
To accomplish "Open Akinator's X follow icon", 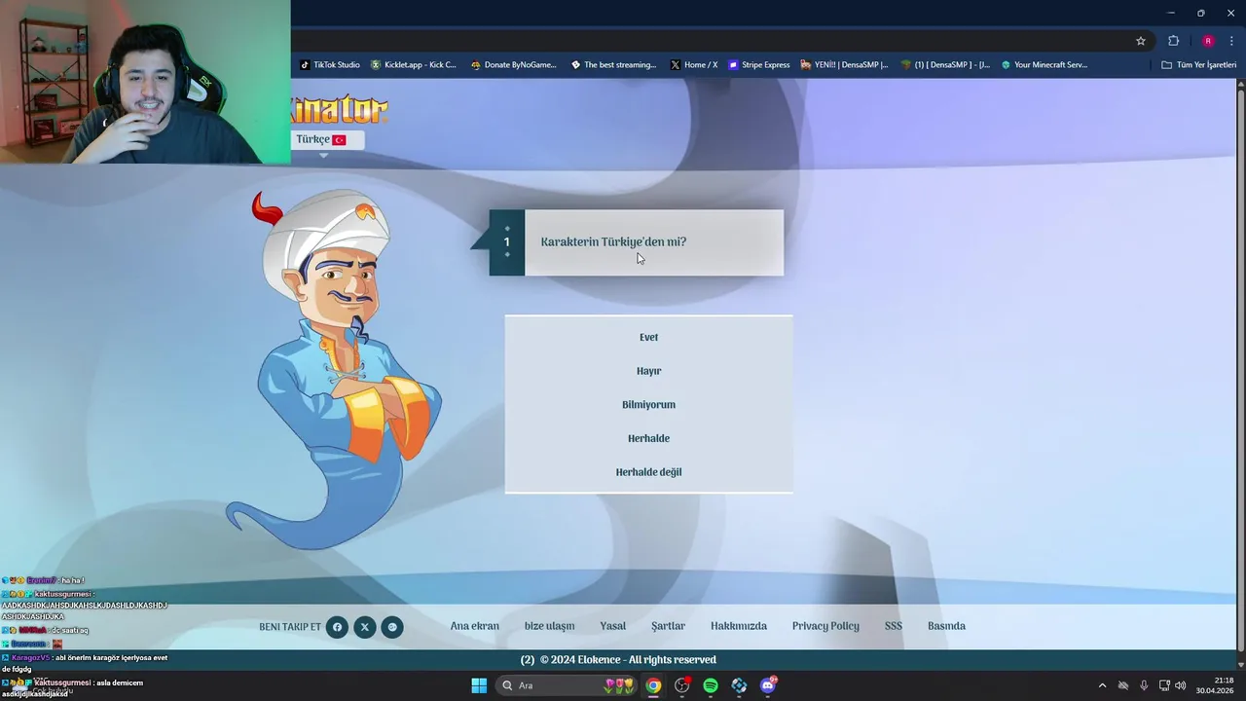I will click(x=364, y=627).
